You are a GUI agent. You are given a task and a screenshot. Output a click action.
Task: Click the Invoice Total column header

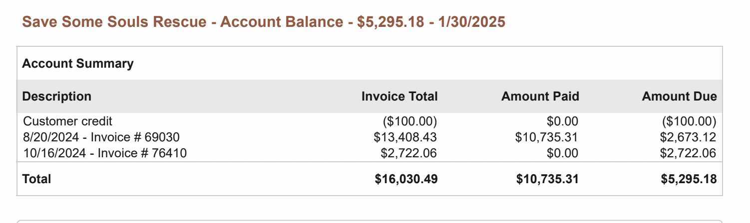[x=399, y=97]
